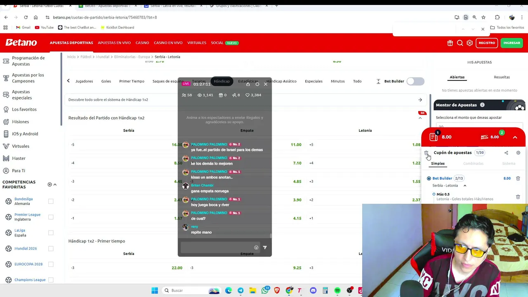528x297 pixels.
Task: Open coupon settings gear icon
Action: 518,153
